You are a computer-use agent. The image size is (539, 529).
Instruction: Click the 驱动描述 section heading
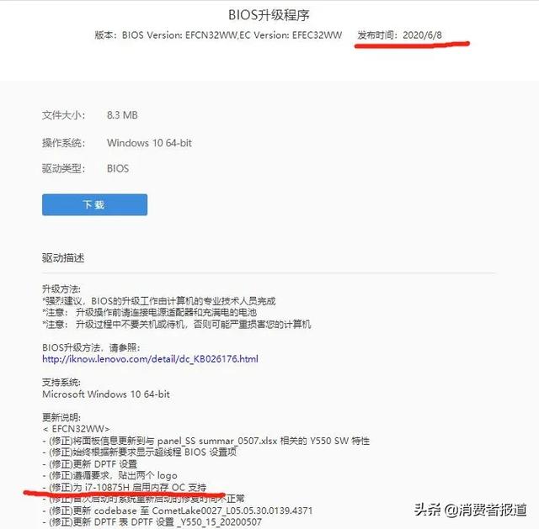pos(63,258)
